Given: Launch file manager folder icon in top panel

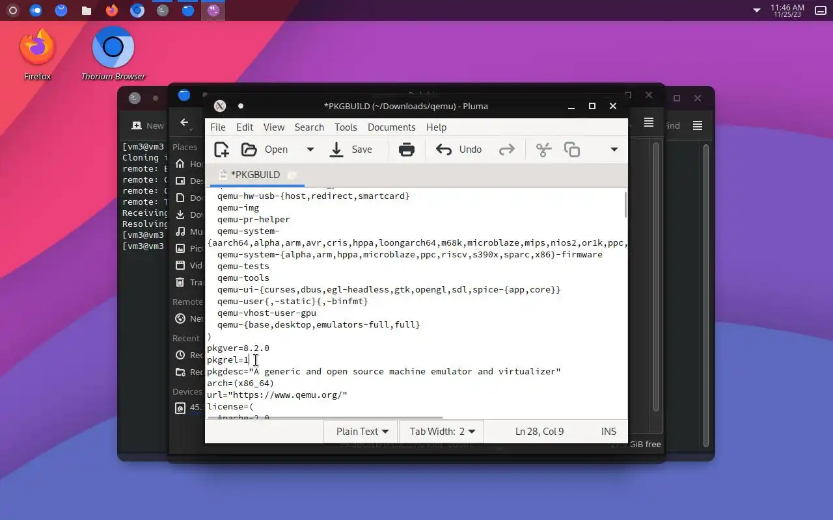Looking at the screenshot, I should pyautogui.click(x=86, y=10).
